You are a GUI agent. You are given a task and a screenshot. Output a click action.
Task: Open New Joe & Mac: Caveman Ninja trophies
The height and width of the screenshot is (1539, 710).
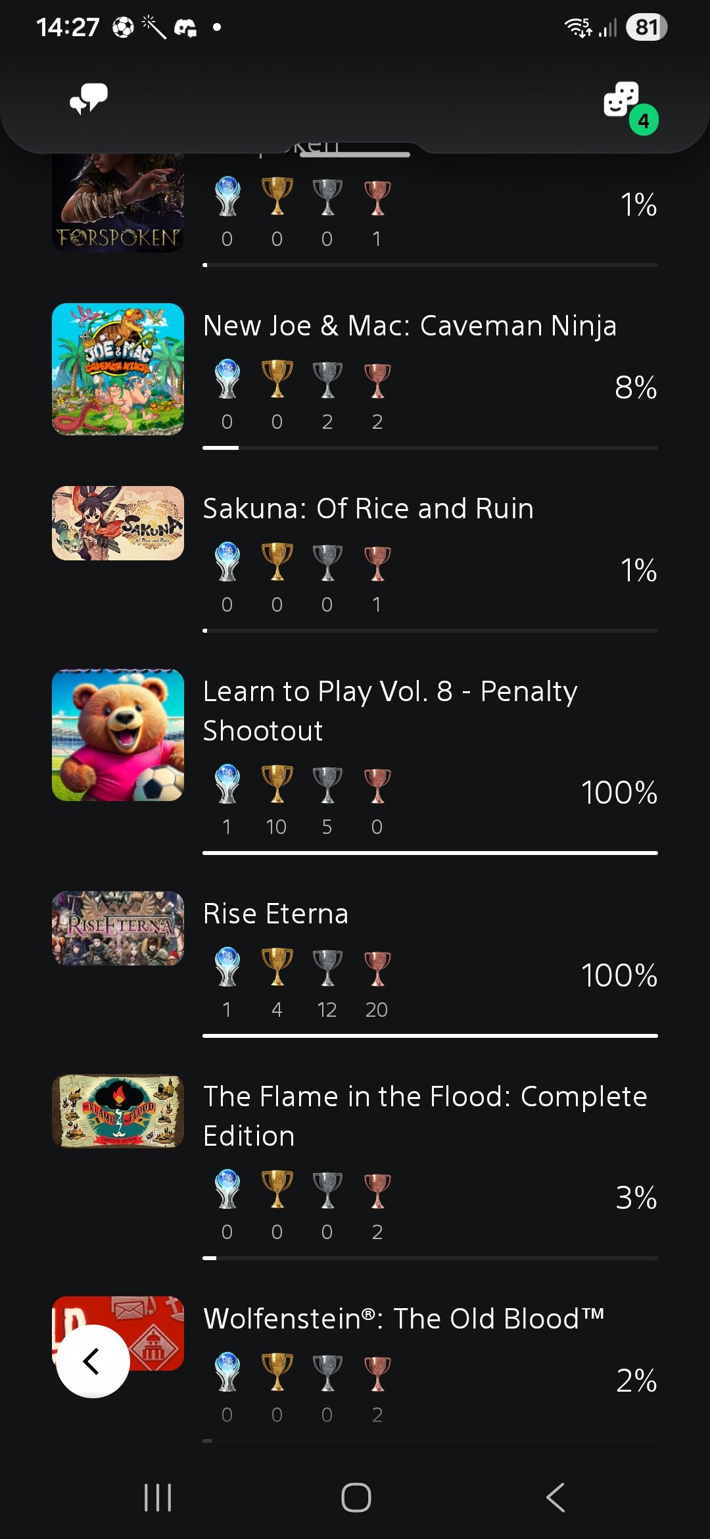[410, 326]
